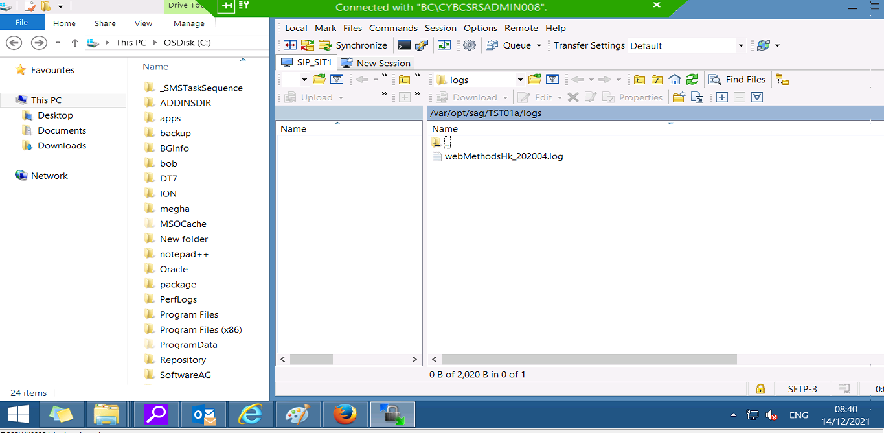
Task: Switch to the New Session tab
Action: 376,63
